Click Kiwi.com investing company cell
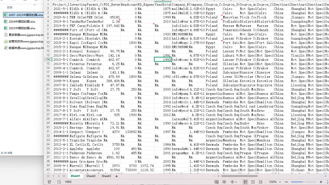 click(78, 115)
